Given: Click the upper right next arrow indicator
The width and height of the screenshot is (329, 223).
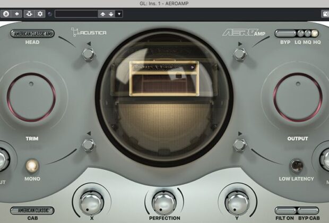Looking at the screenshot, I should pos(240,44).
